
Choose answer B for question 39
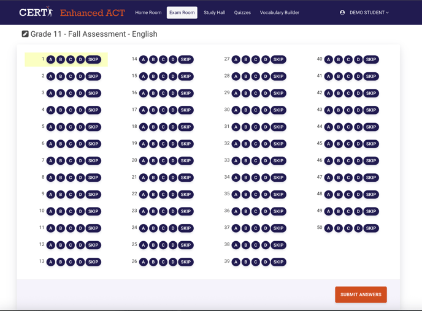pos(246,262)
